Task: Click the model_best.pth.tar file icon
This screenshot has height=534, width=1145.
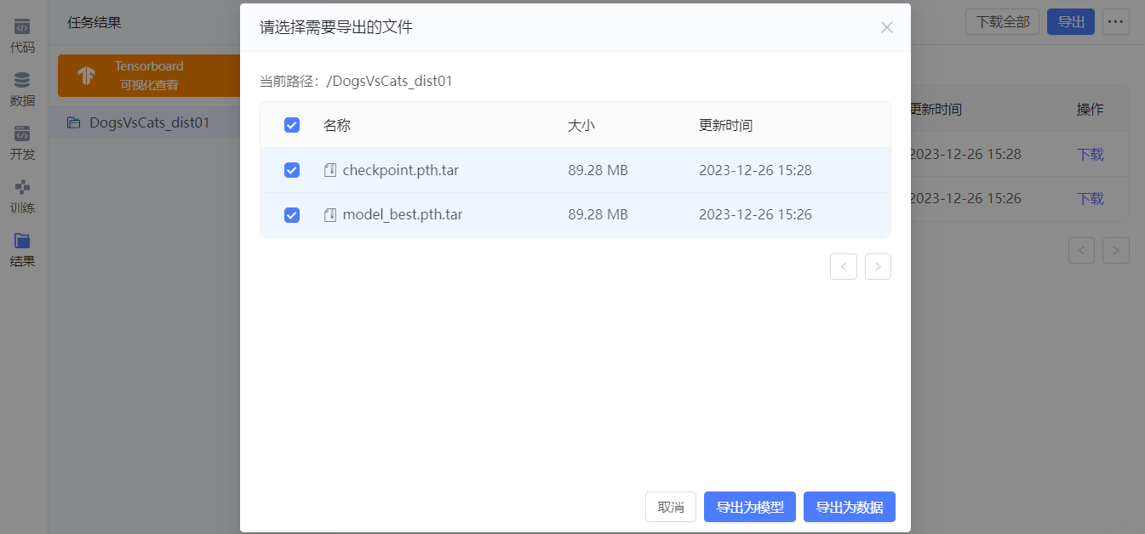Action: click(x=330, y=215)
